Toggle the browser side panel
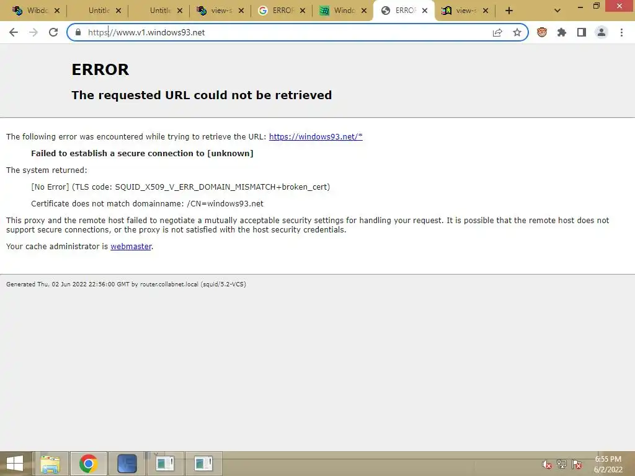The height and width of the screenshot is (476, 635). click(582, 32)
